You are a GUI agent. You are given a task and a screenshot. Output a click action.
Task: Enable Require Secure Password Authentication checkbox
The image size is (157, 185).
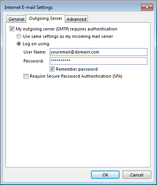[26, 76]
